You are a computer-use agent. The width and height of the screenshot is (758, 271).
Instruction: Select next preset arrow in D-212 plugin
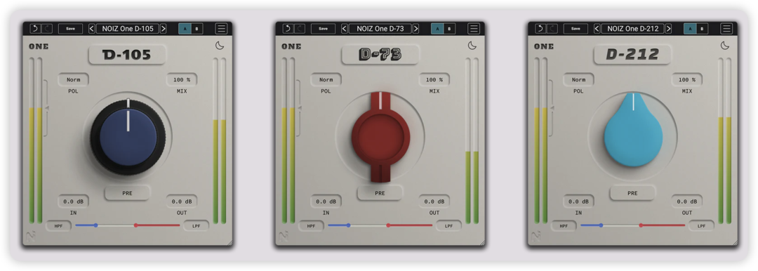[669, 29]
